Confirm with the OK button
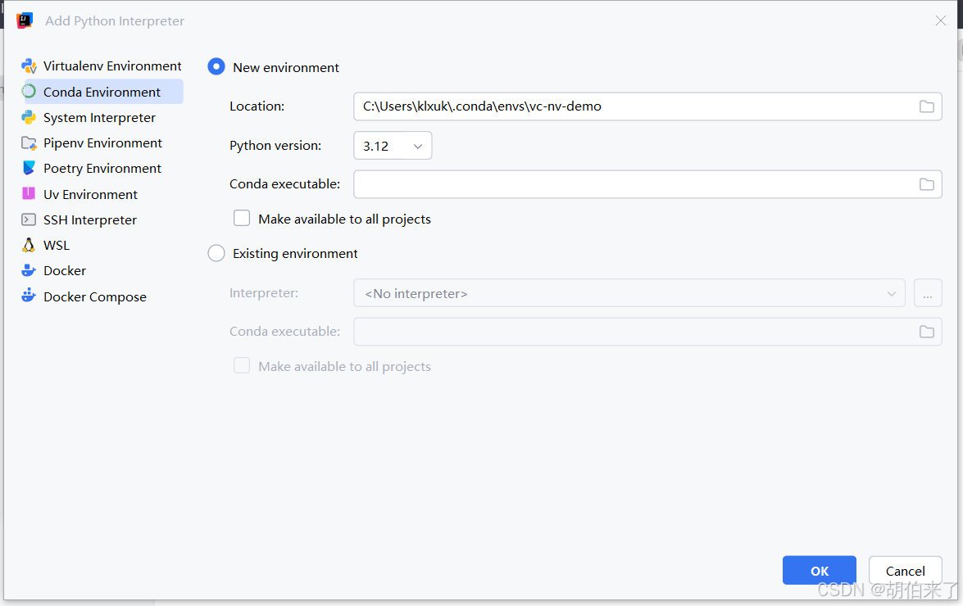Screen dimensions: 963x606 pos(820,571)
